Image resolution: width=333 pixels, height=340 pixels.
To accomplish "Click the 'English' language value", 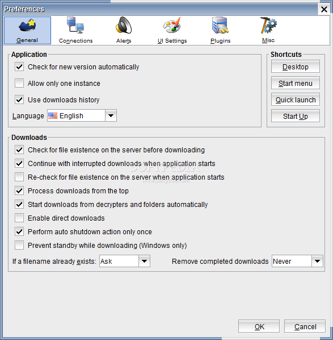I will (71, 116).
